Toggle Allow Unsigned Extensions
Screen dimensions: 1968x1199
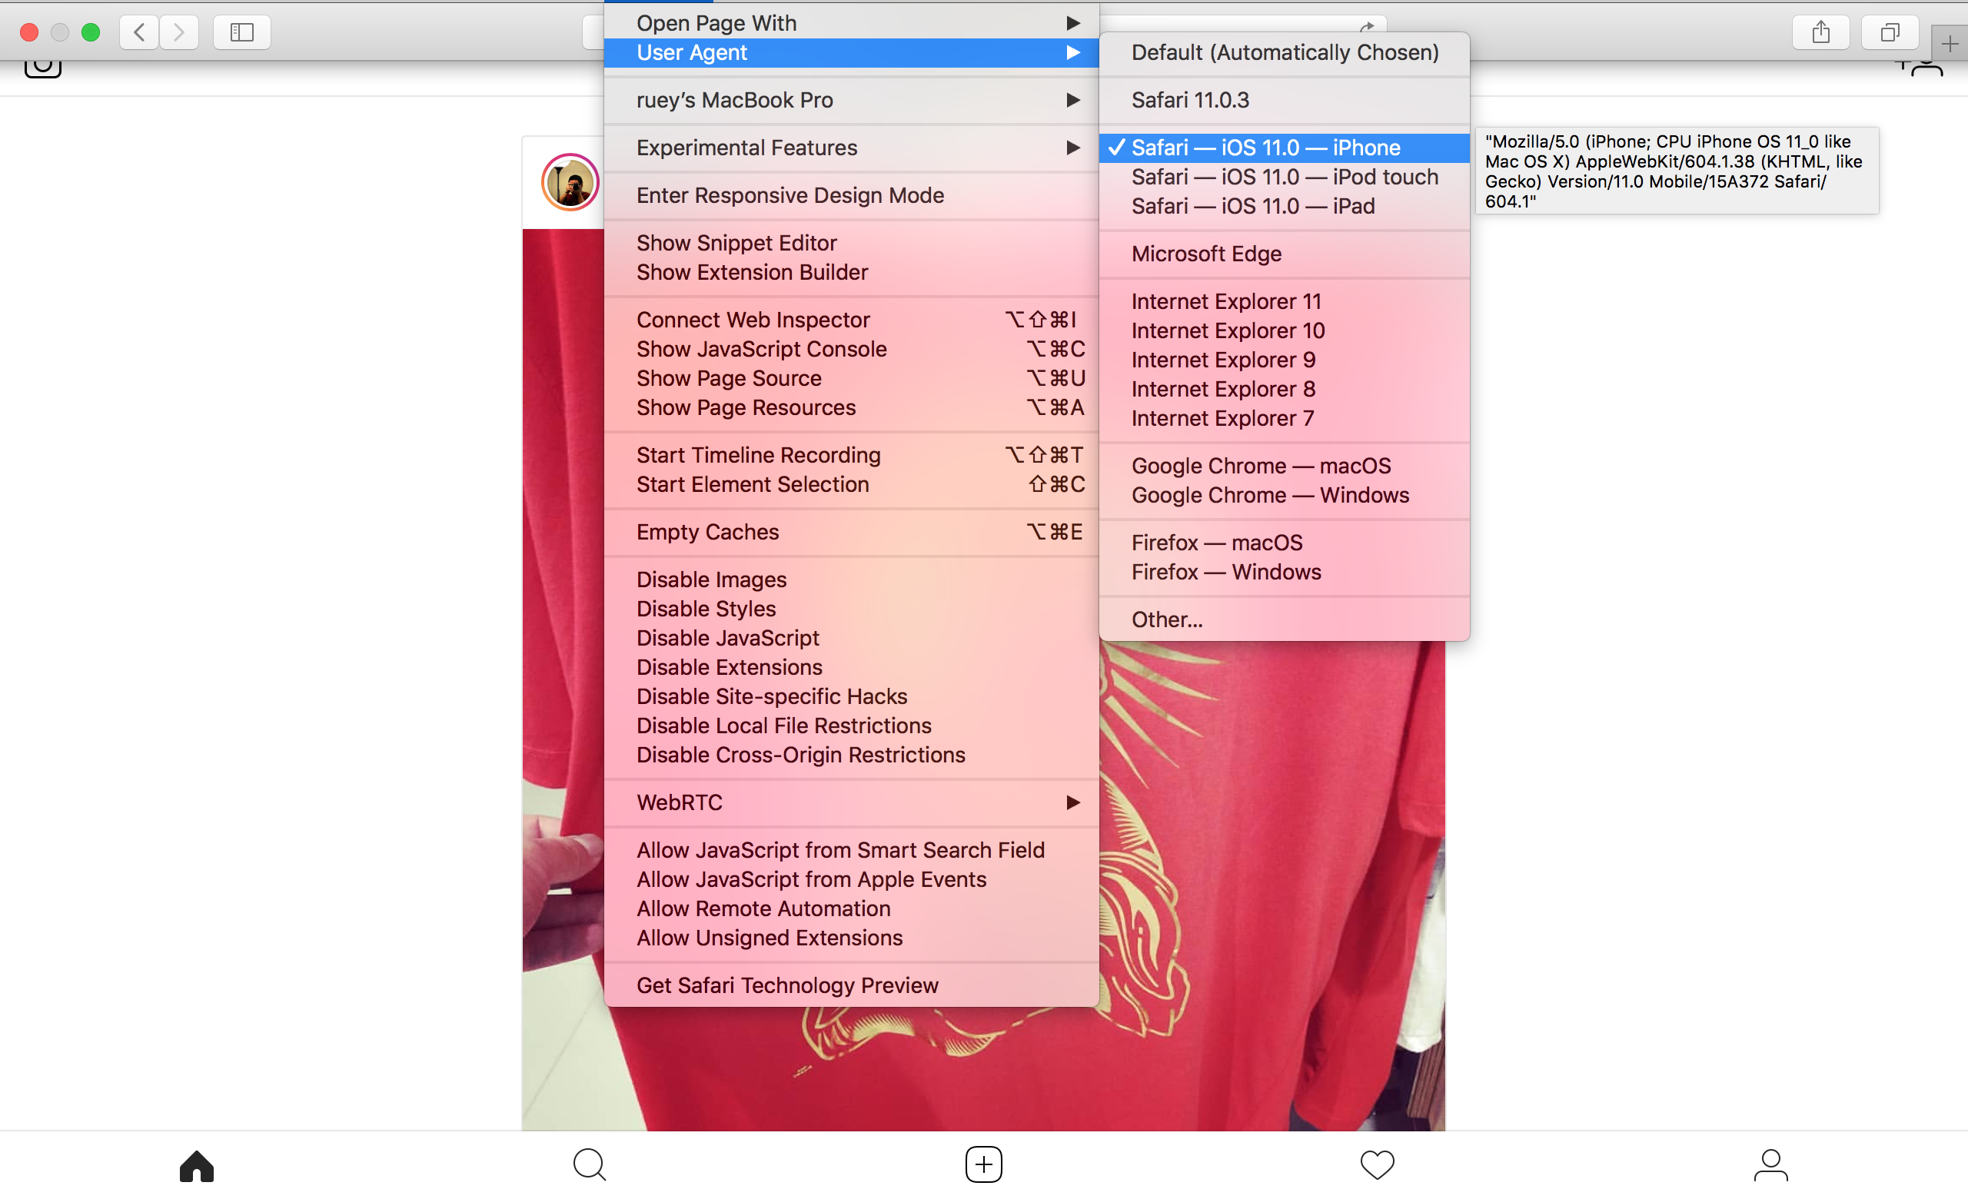point(852,938)
